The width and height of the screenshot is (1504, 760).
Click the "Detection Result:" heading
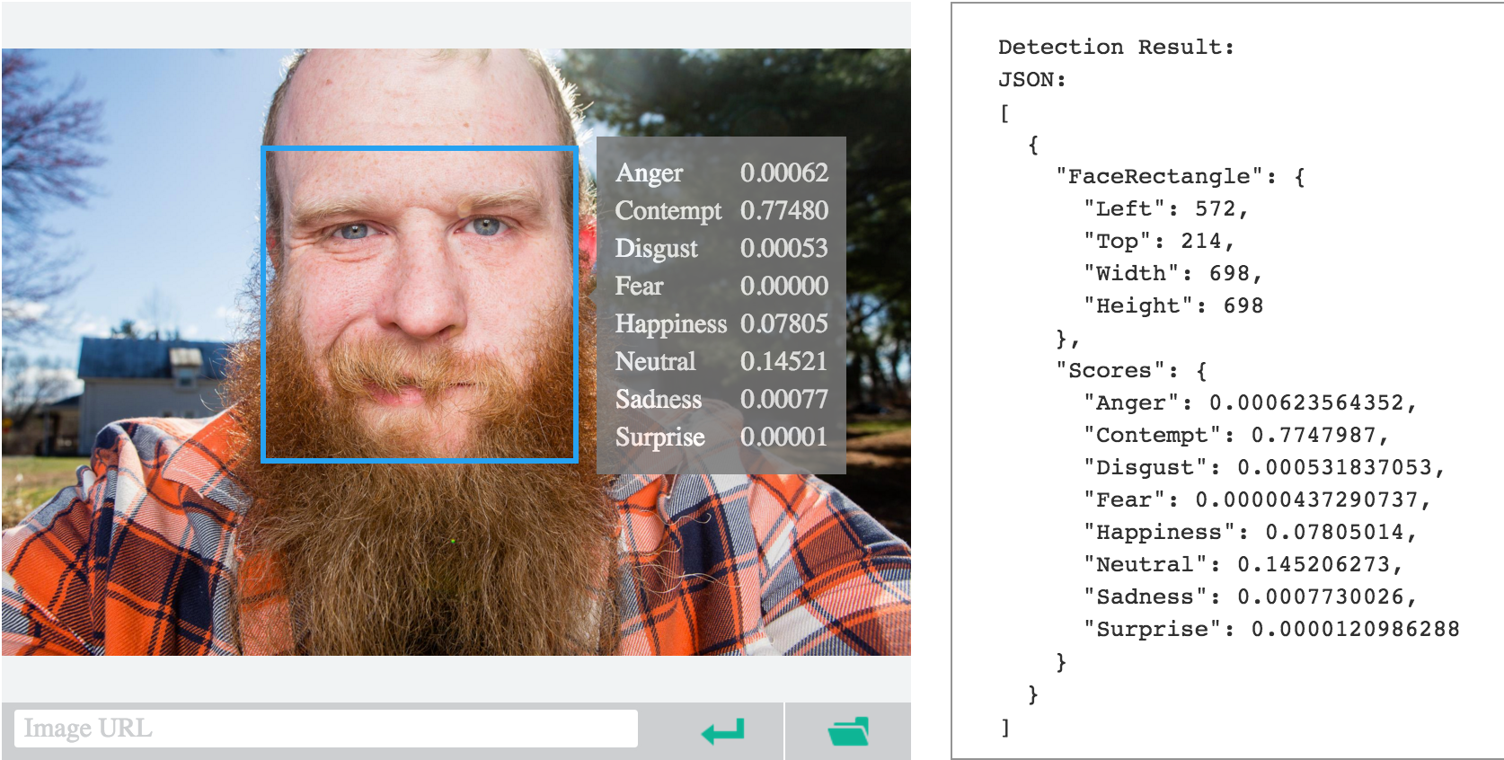tap(1116, 47)
